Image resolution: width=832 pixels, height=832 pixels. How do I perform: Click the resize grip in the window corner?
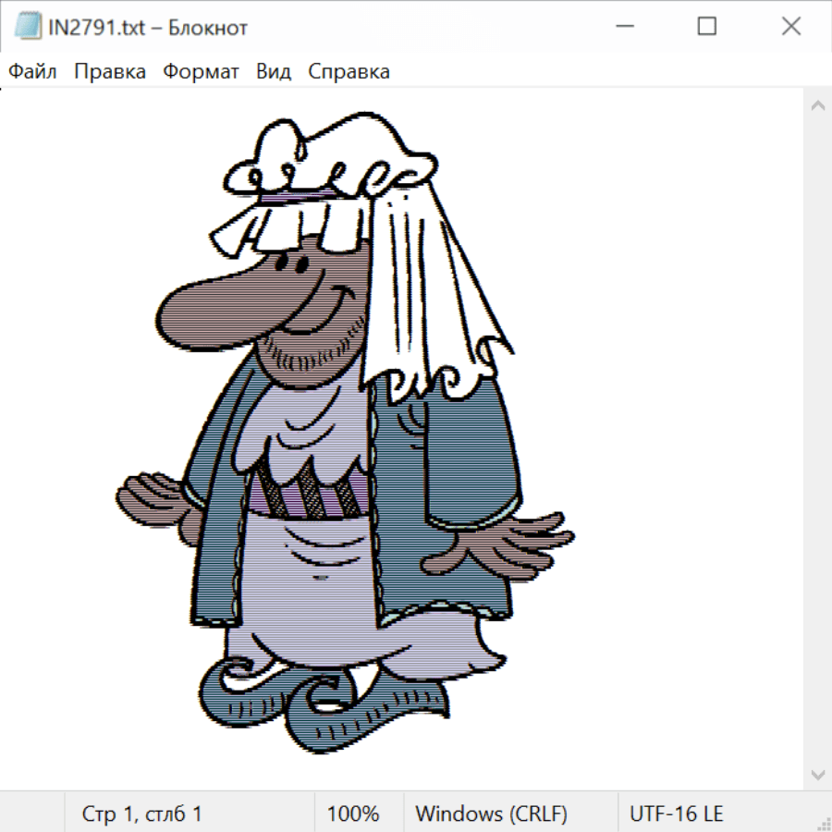824,824
